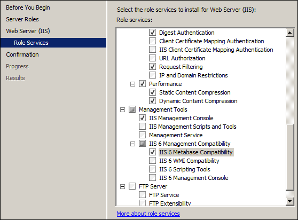Collapse the Performance tree node

pyautogui.click(x=132, y=84)
